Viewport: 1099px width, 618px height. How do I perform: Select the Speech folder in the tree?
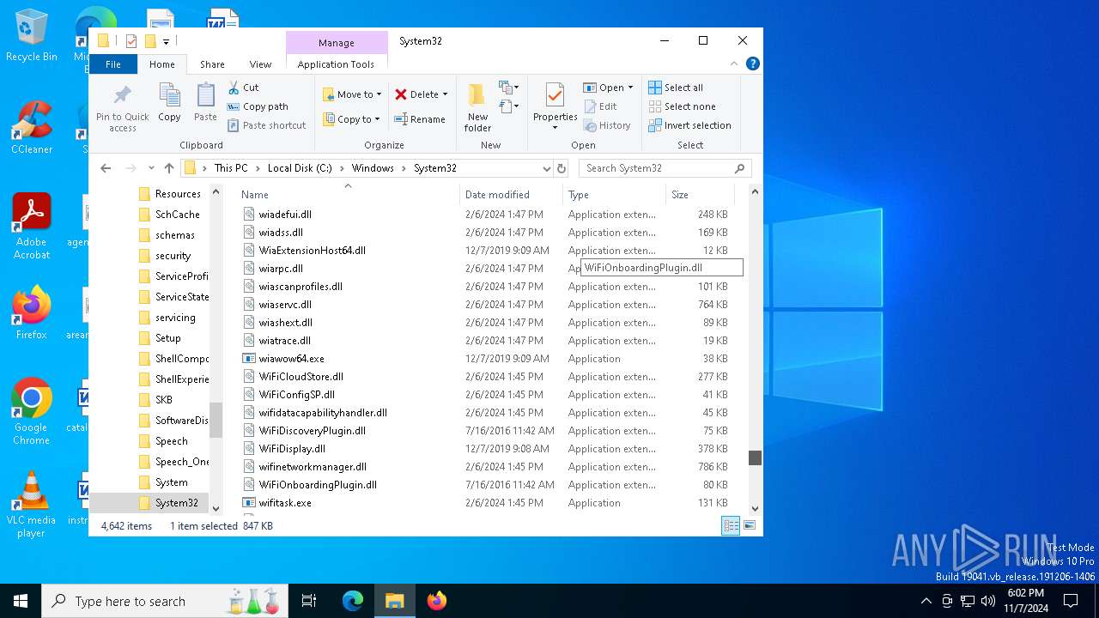click(171, 441)
